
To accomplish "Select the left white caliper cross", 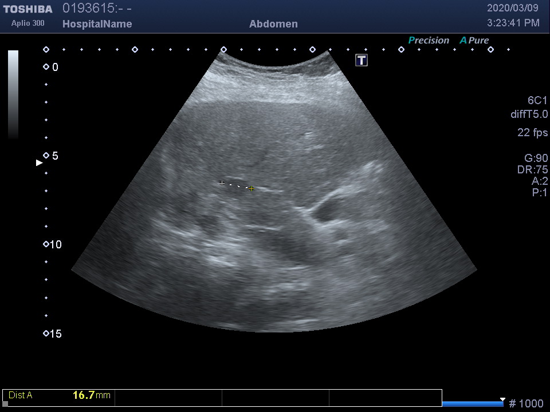I will (x=222, y=183).
